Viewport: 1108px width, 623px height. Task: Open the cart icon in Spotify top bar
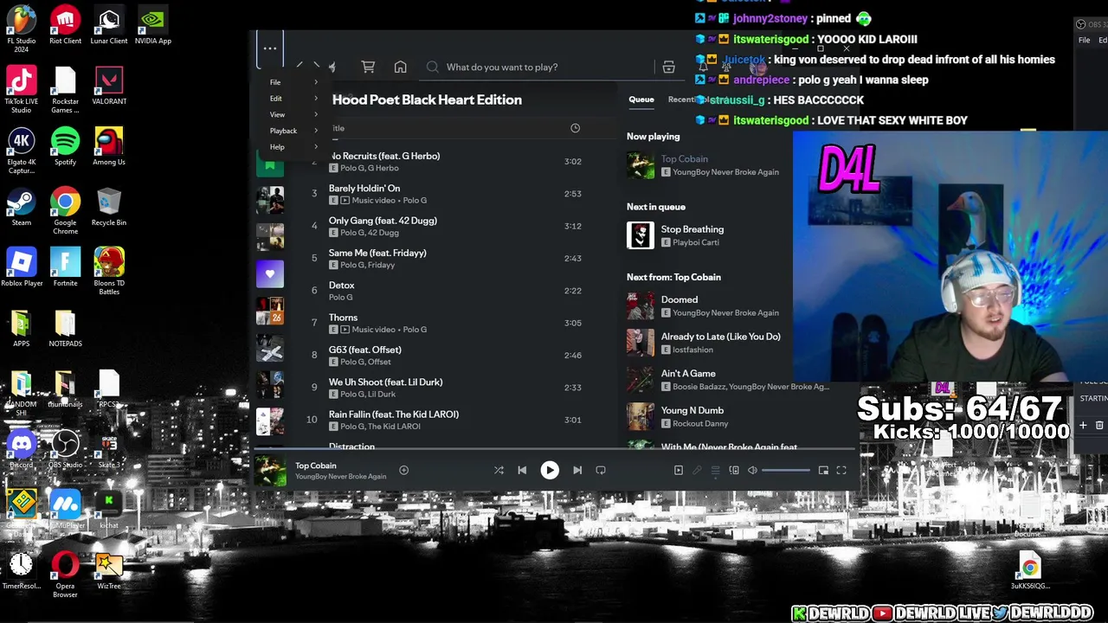(x=368, y=67)
